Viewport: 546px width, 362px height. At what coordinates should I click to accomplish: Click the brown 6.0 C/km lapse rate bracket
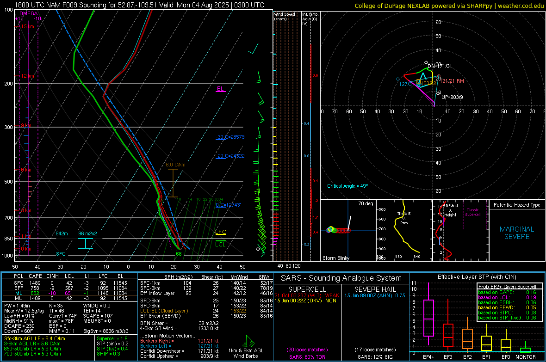[x=173, y=184]
